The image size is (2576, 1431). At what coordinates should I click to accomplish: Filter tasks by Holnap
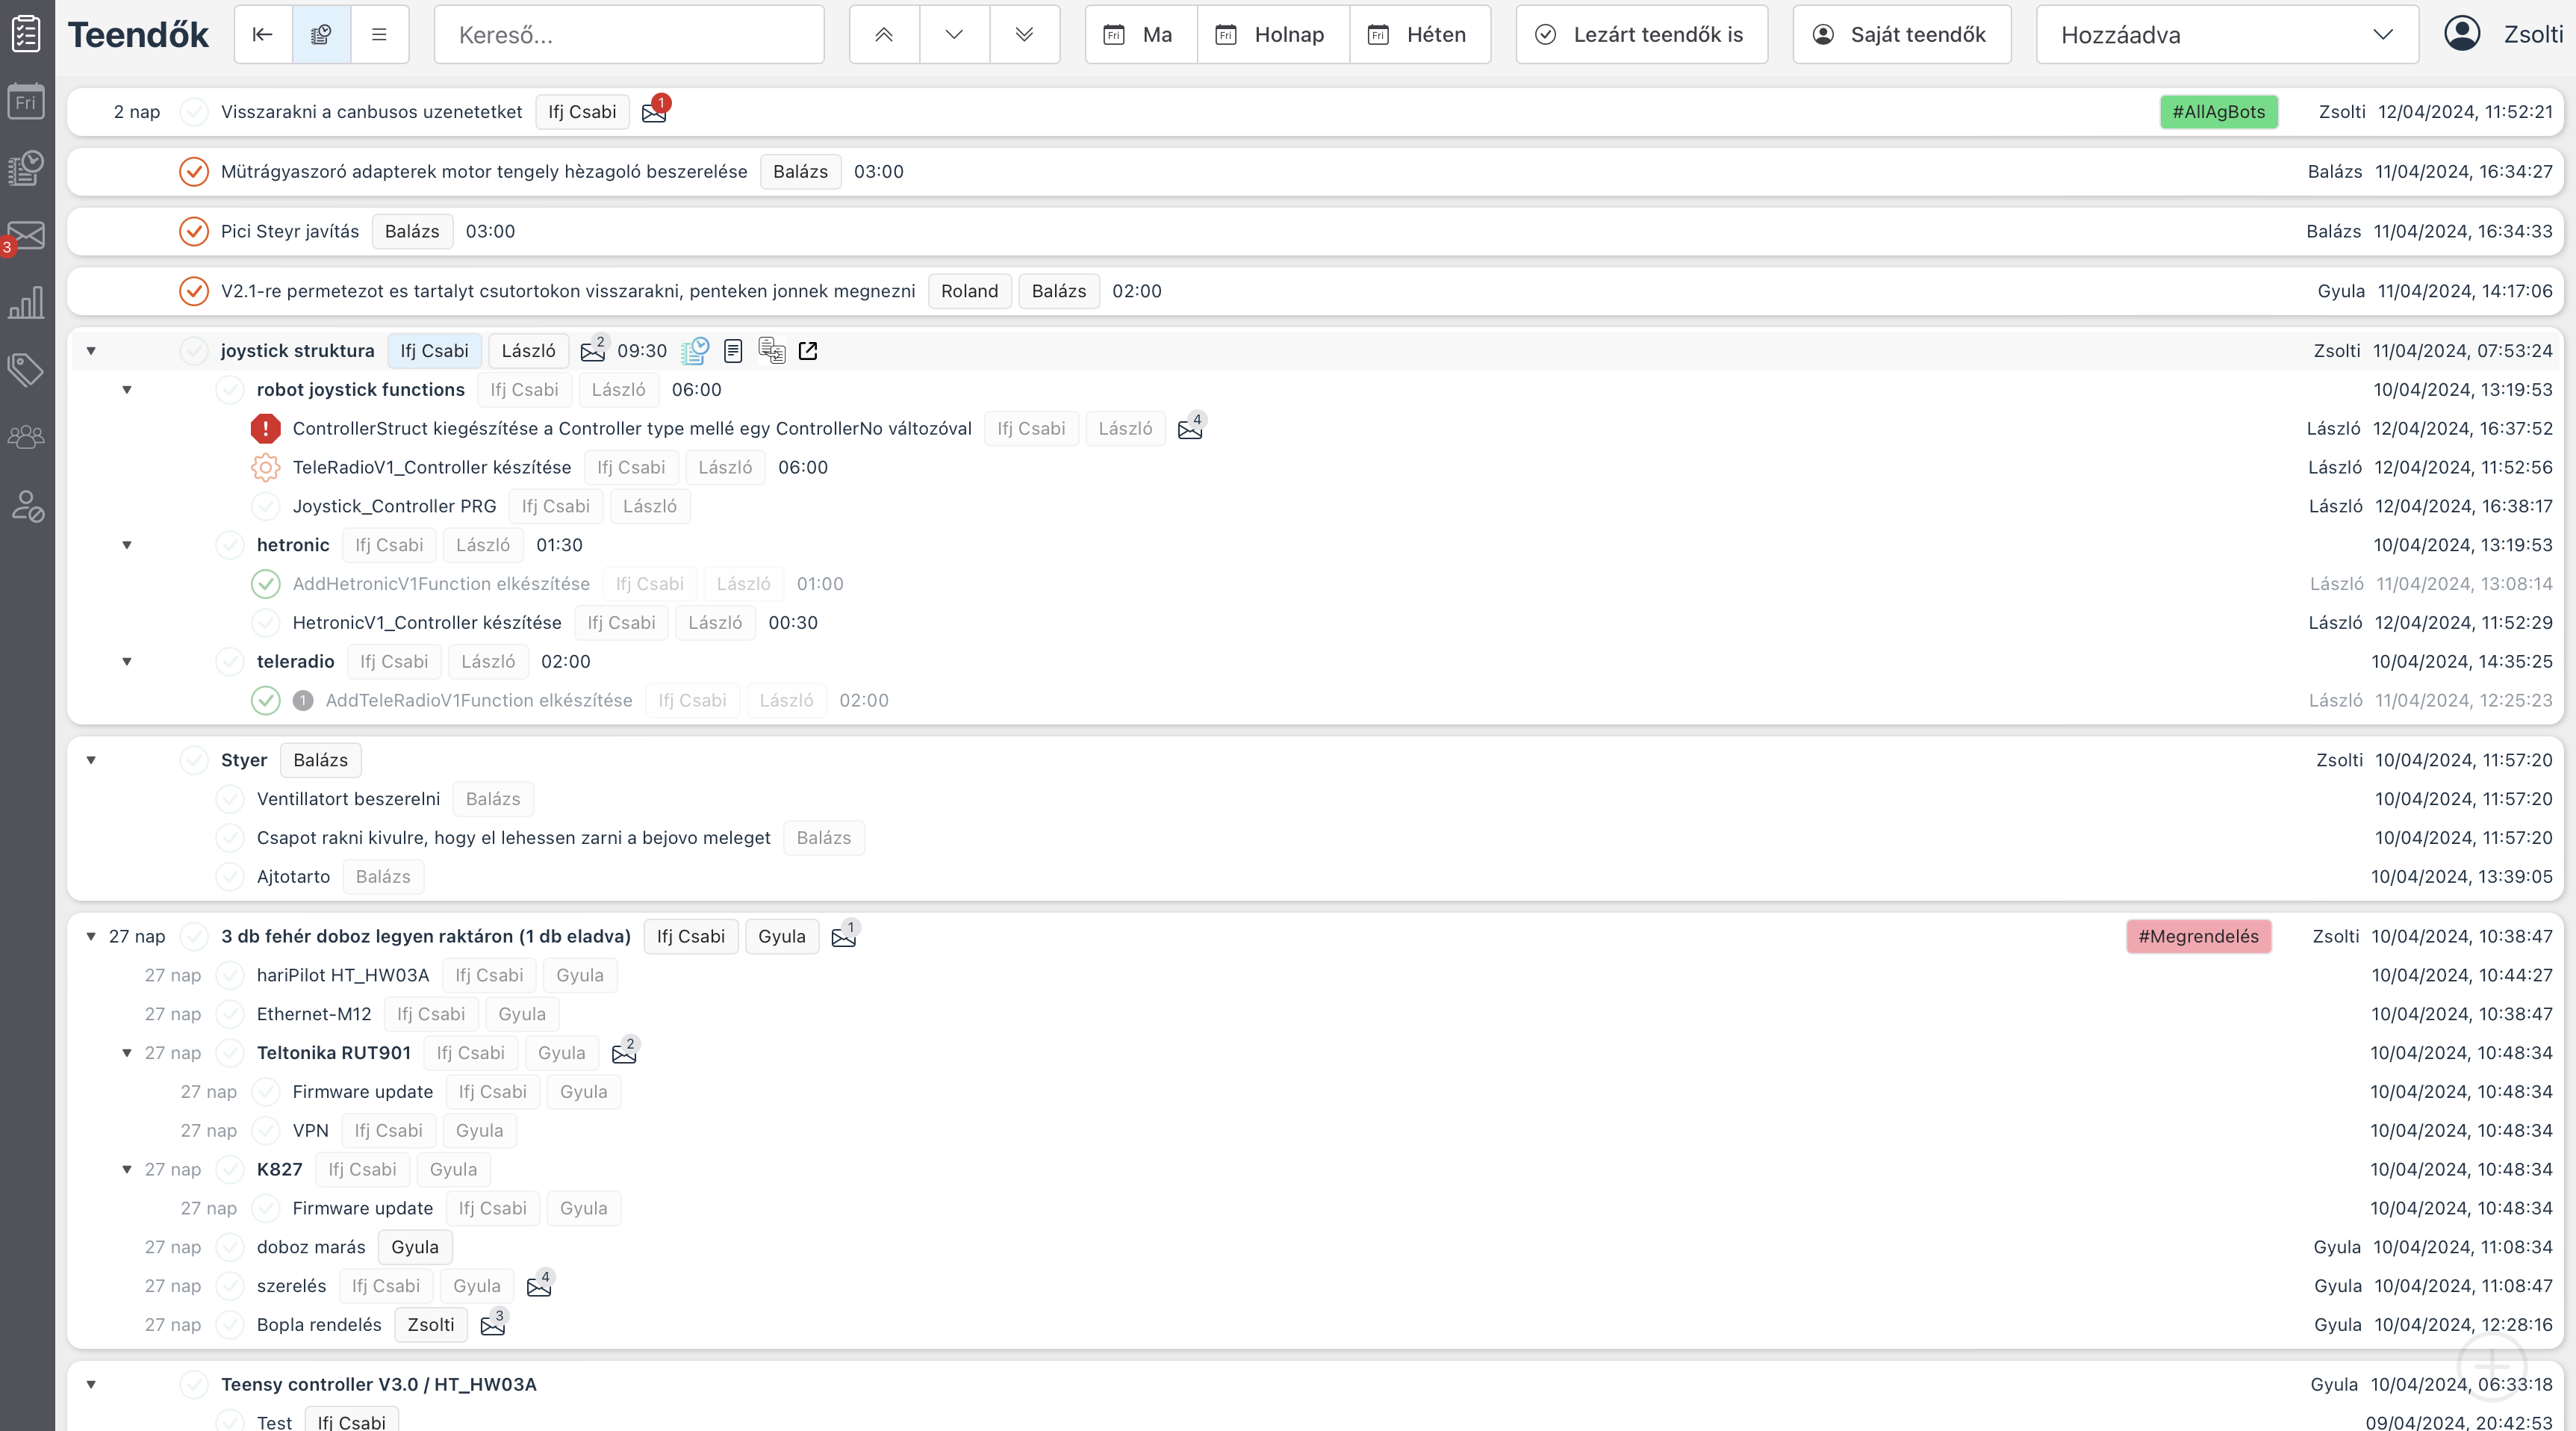click(x=1272, y=35)
